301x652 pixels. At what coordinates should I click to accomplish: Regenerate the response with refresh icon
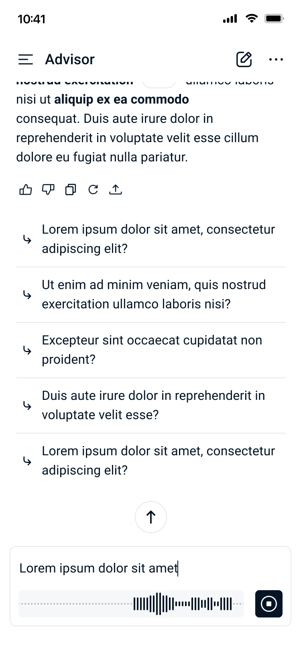pos(93,189)
